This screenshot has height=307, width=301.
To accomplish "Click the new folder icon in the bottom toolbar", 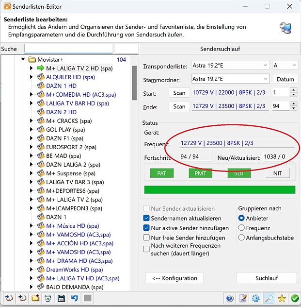I will [x=35, y=298].
